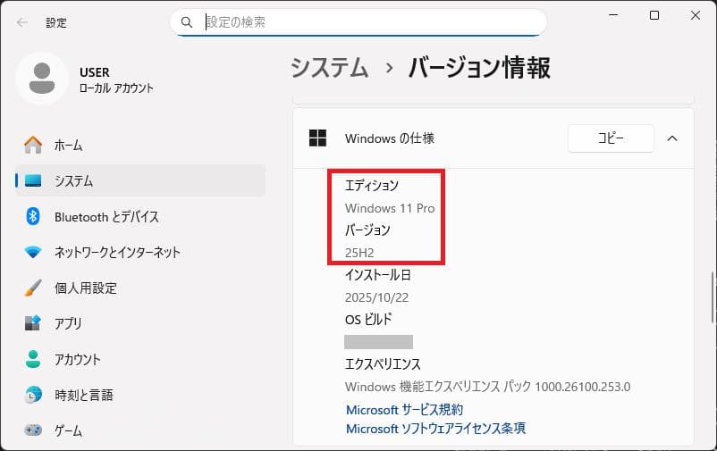Click the network Wi-Fi icon
Viewport: 717px width, 451px height.
pos(33,252)
